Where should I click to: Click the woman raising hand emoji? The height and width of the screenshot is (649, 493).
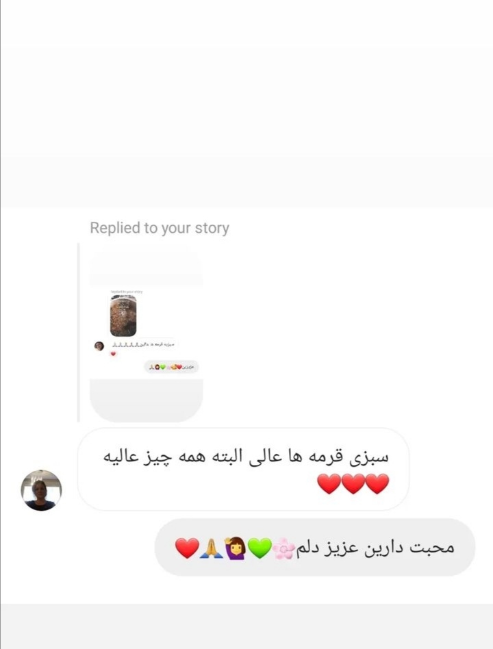(235, 548)
